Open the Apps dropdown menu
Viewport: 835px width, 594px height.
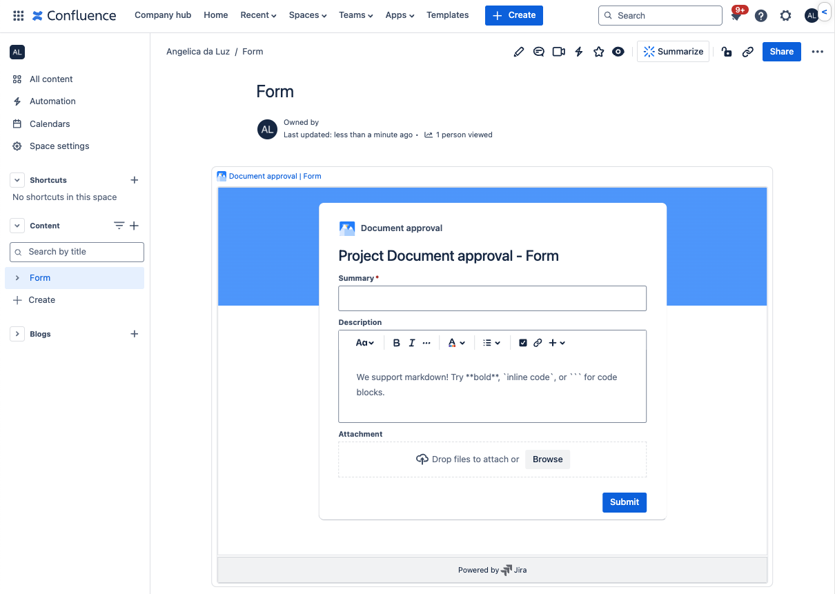pyautogui.click(x=400, y=15)
